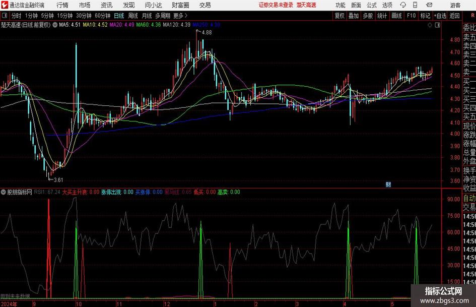Click the 高卖 indicator label

point(229,192)
